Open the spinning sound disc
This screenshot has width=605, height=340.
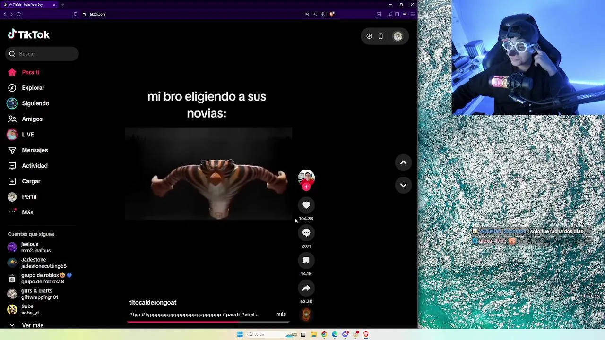[306, 314]
